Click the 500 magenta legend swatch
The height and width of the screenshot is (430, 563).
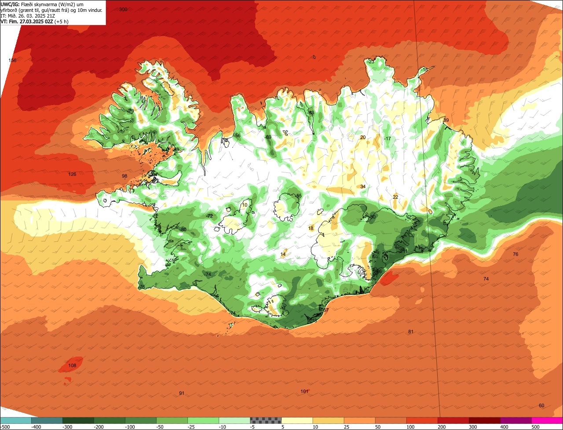(x=547, y=420)
